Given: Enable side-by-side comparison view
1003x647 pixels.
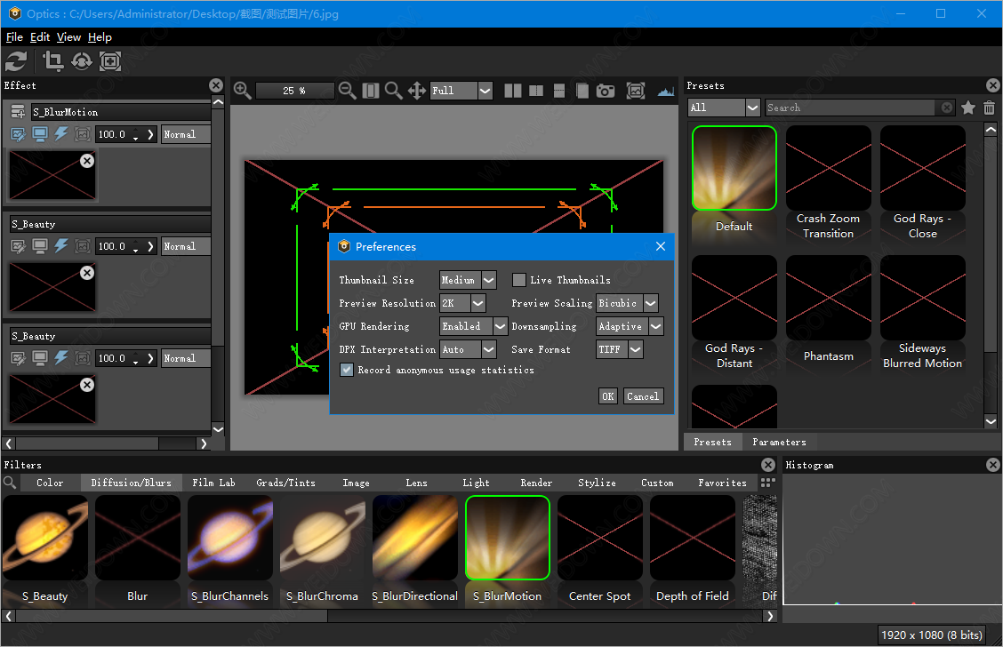Looking at the screenshot, I should pos(513,90).
